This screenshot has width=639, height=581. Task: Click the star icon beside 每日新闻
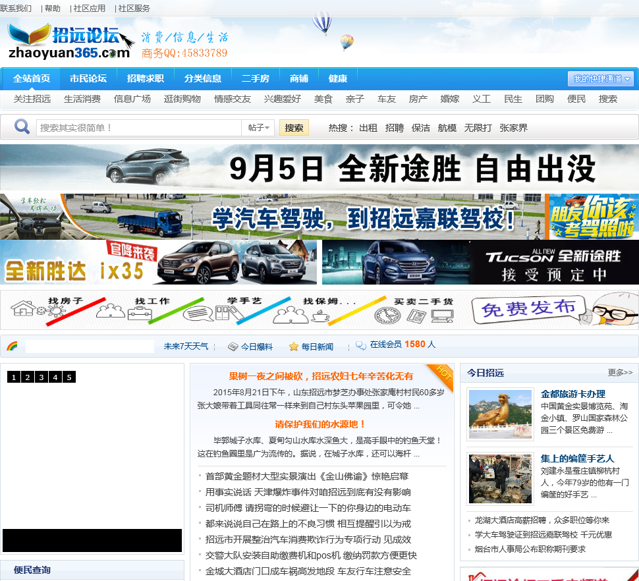293,346
